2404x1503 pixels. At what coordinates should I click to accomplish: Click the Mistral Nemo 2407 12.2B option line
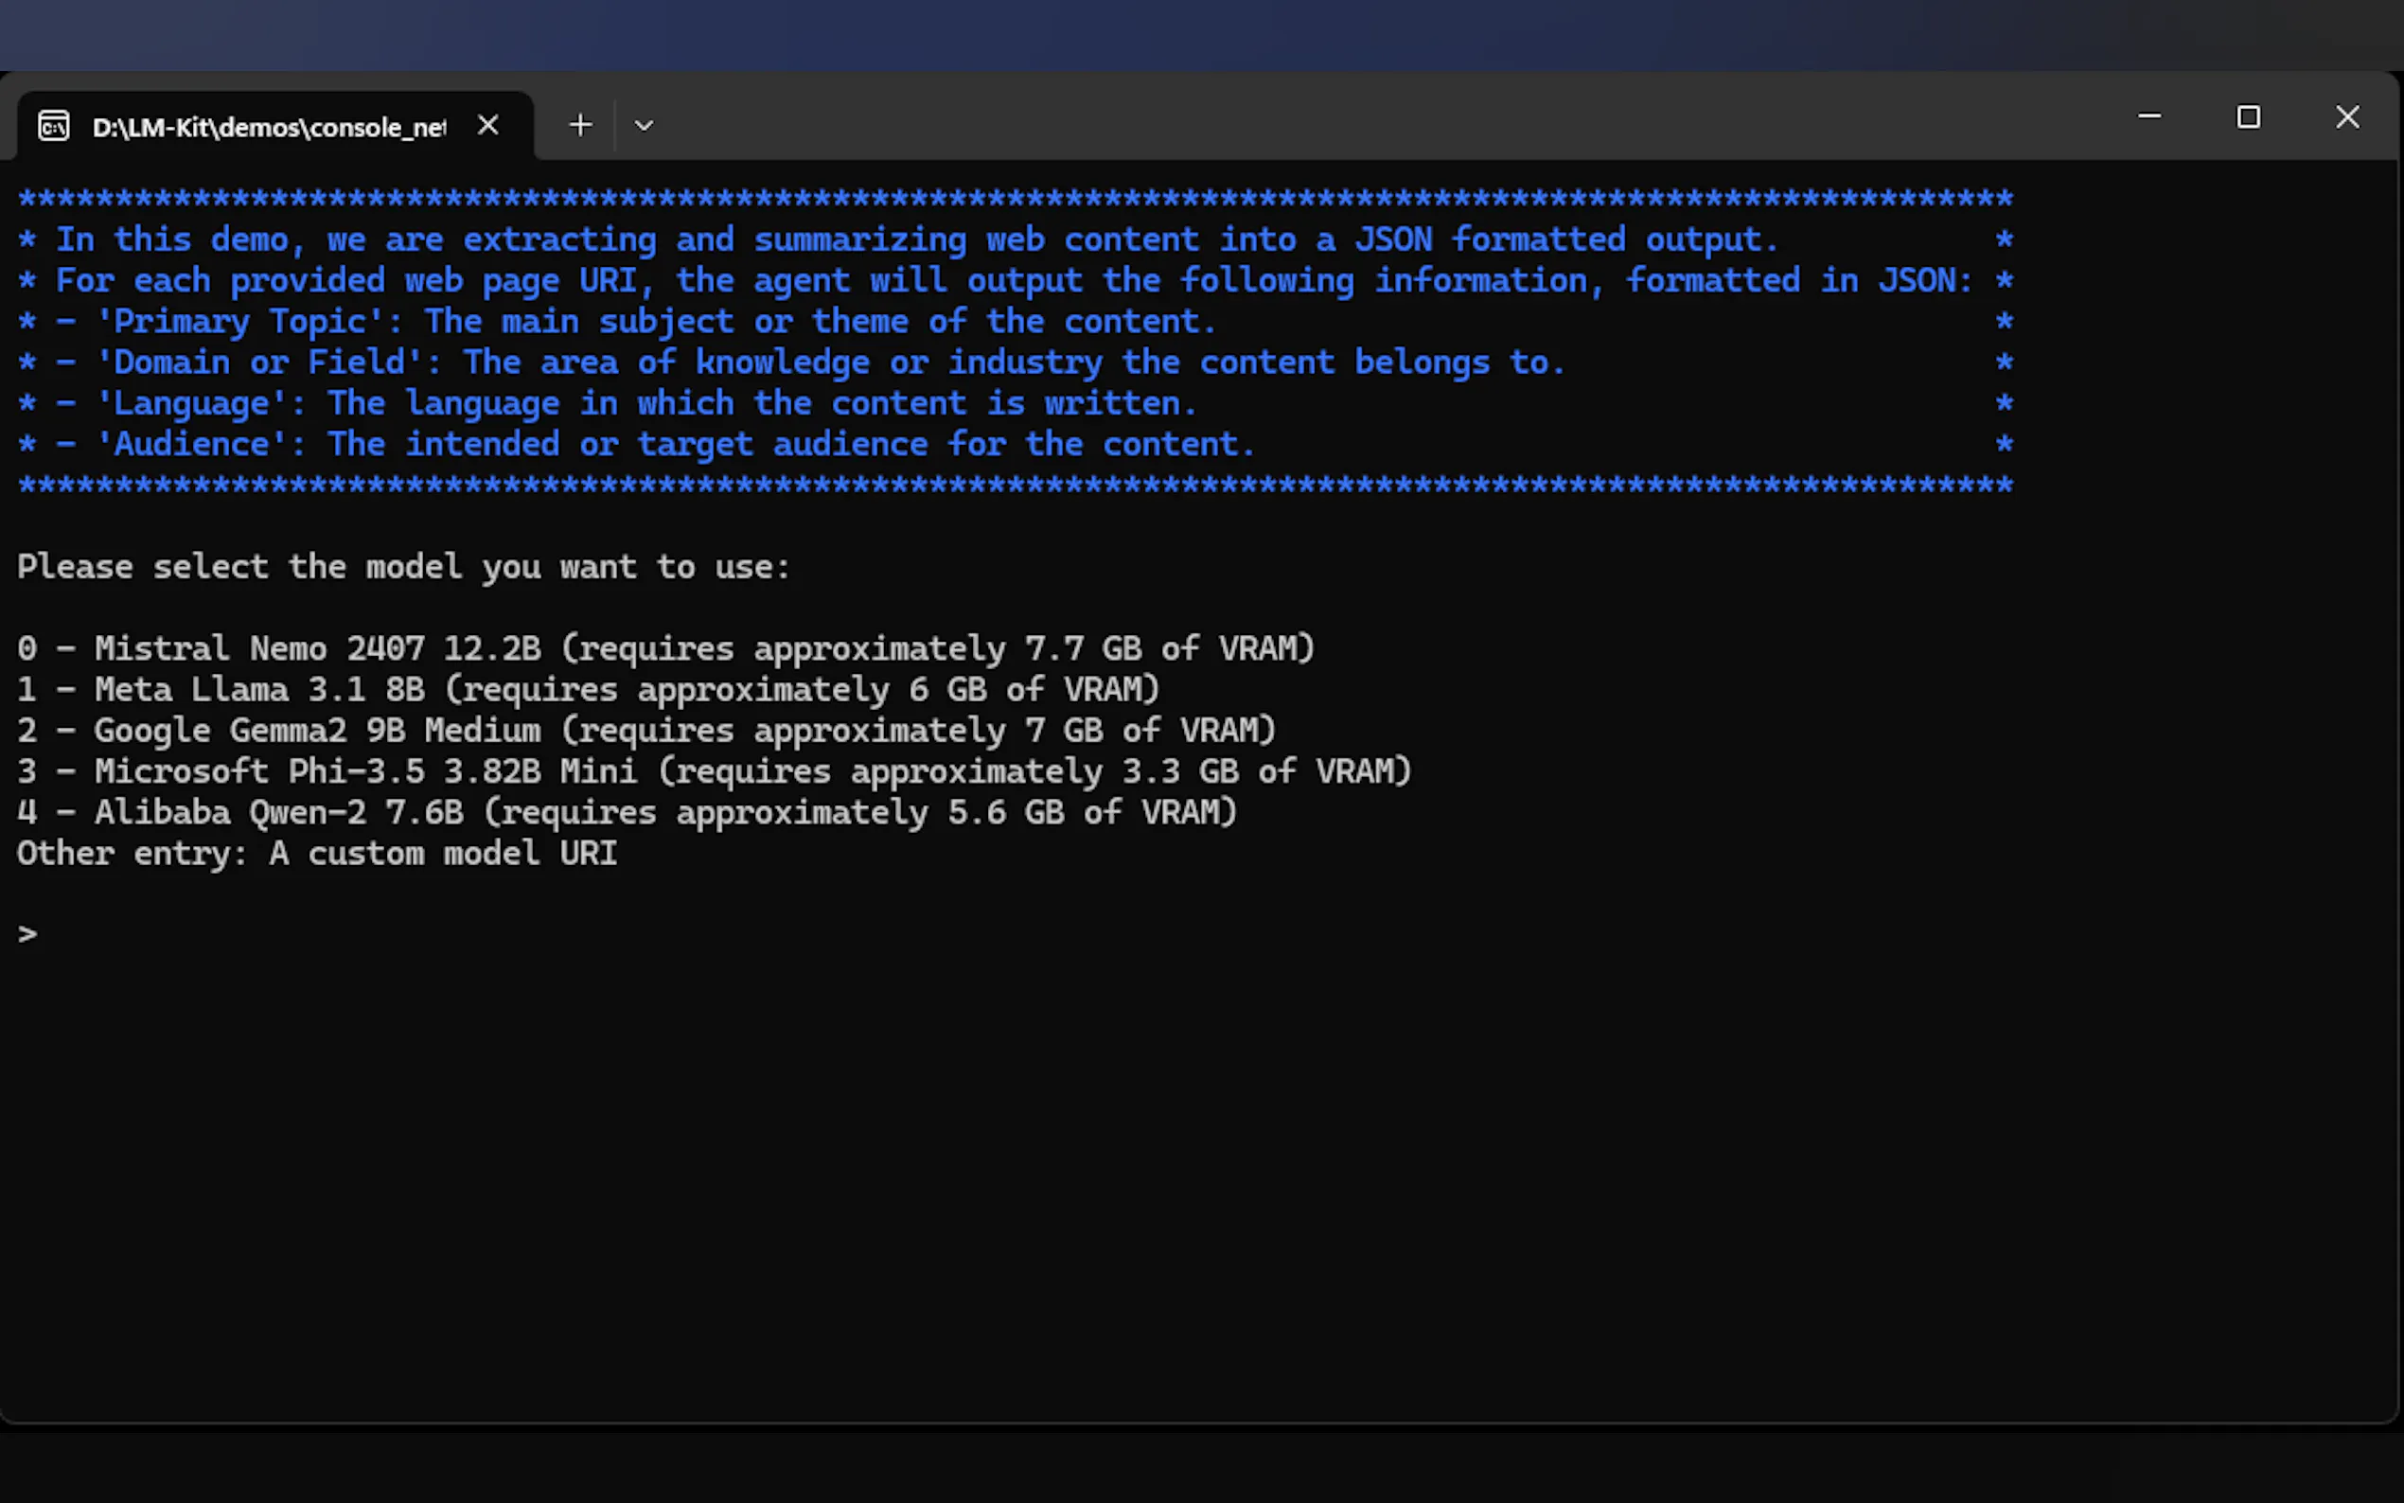tap(664, 649)
